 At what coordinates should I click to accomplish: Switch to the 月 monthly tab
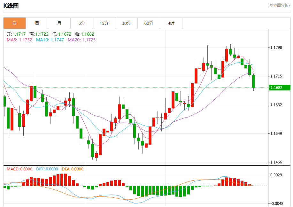point(59,23)
